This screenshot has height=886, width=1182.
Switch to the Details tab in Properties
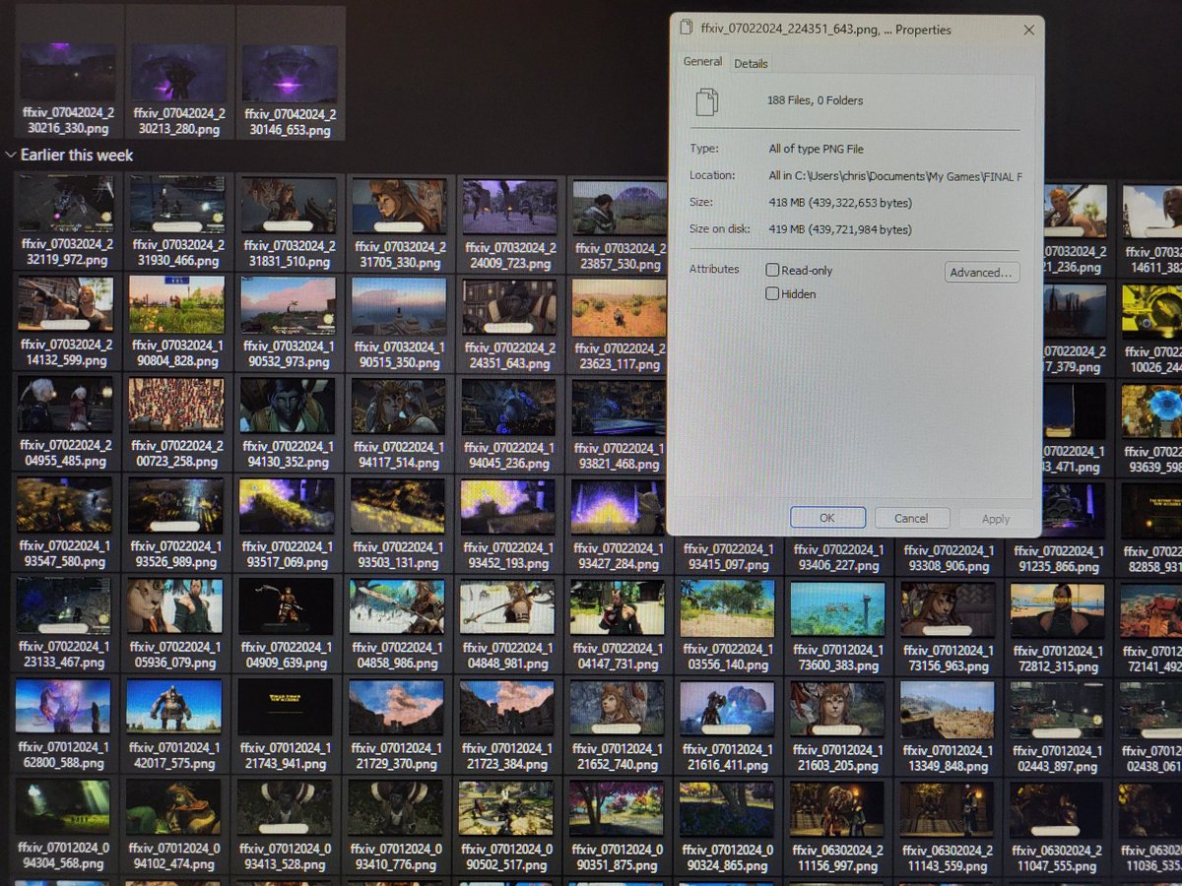751,63
